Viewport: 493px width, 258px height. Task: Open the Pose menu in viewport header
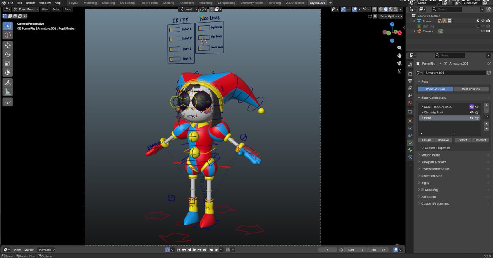click(x=68, y=9)
